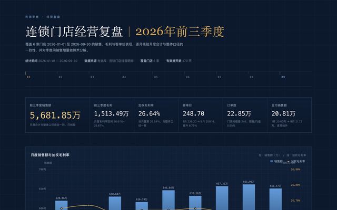Select the 248.70 customer price value
Image resolution: width=337 pixels, height=210 pixels.
click(194, 113)
